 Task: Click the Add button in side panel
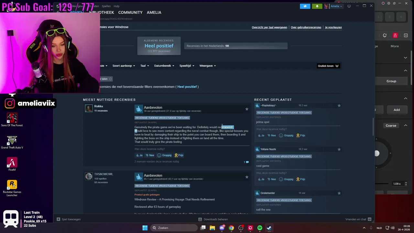pyautogui.click(x=397, y=110)
